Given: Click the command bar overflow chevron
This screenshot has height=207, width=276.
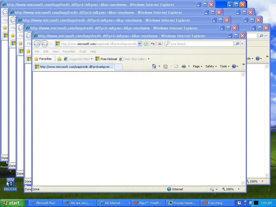Looking at the screenshot, I should [244, 64].
